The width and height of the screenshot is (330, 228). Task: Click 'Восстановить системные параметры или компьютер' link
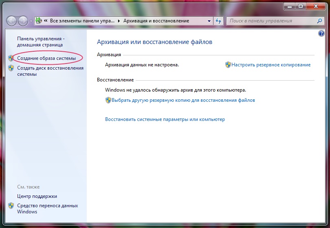(165, 119)
